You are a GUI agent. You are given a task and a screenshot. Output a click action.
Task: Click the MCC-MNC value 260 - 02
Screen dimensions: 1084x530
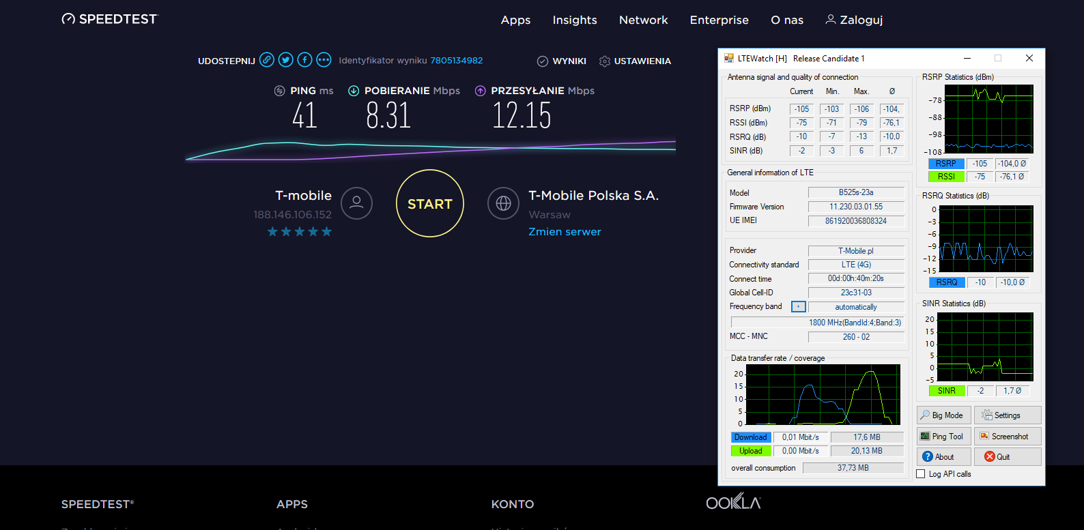coord(856,337)
